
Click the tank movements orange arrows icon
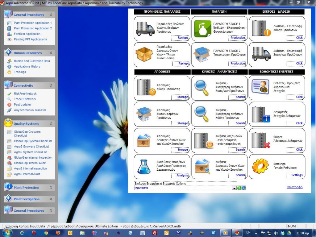pos(204,140)
